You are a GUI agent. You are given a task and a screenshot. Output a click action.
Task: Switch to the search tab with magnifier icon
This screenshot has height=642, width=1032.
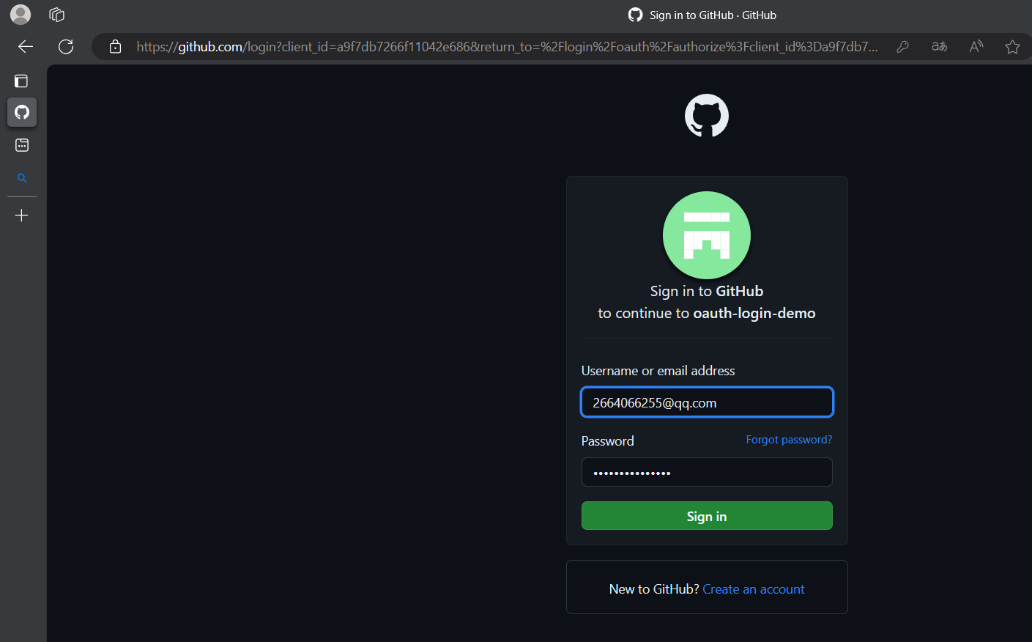tap(22, 178)
